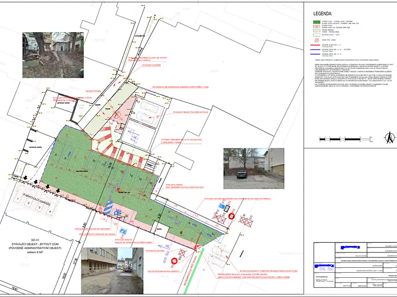
Task: Click the STÁVAJÍCÍ OBJEKT - BYTOVÝ DŮM text
Action: pos(36,244)
